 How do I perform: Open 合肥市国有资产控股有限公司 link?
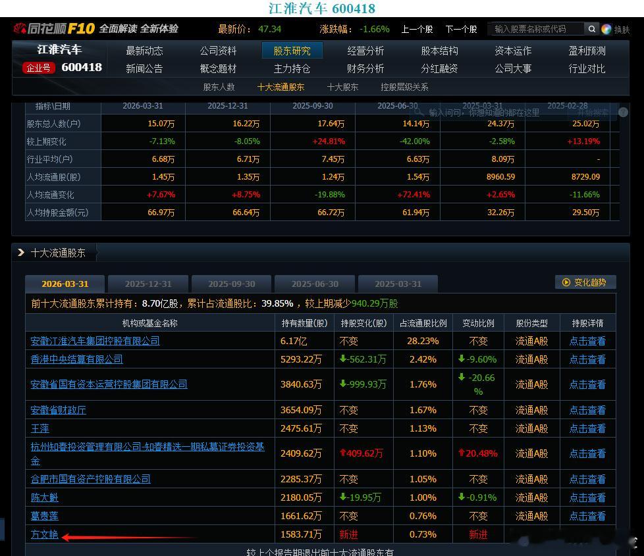90,479
